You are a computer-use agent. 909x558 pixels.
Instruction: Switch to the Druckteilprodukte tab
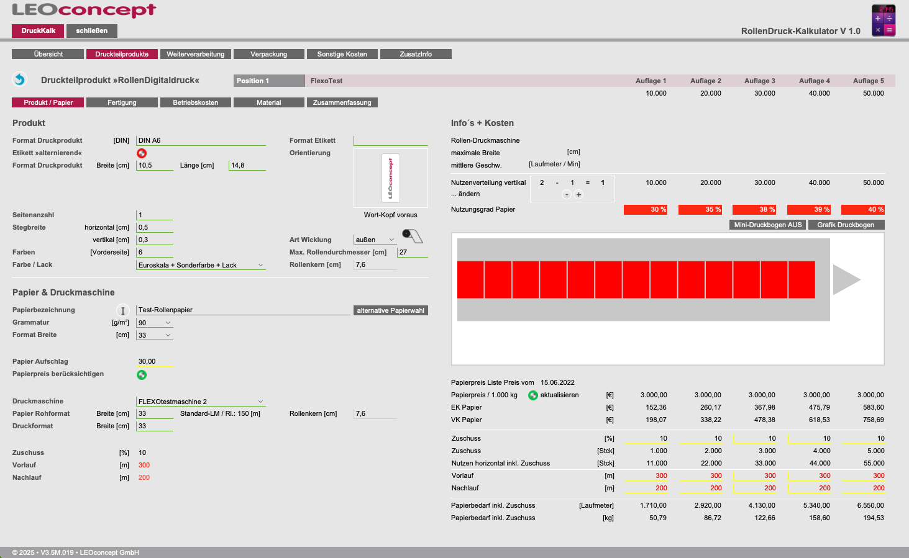pos(122,54)
